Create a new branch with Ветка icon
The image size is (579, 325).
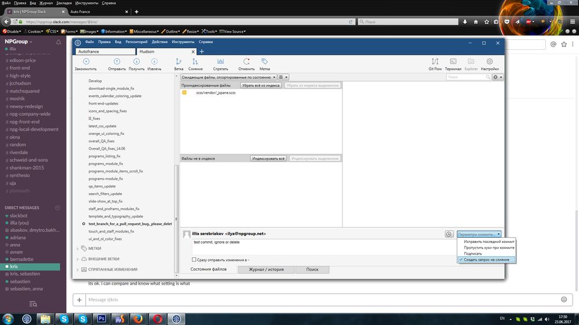point(179,61)
